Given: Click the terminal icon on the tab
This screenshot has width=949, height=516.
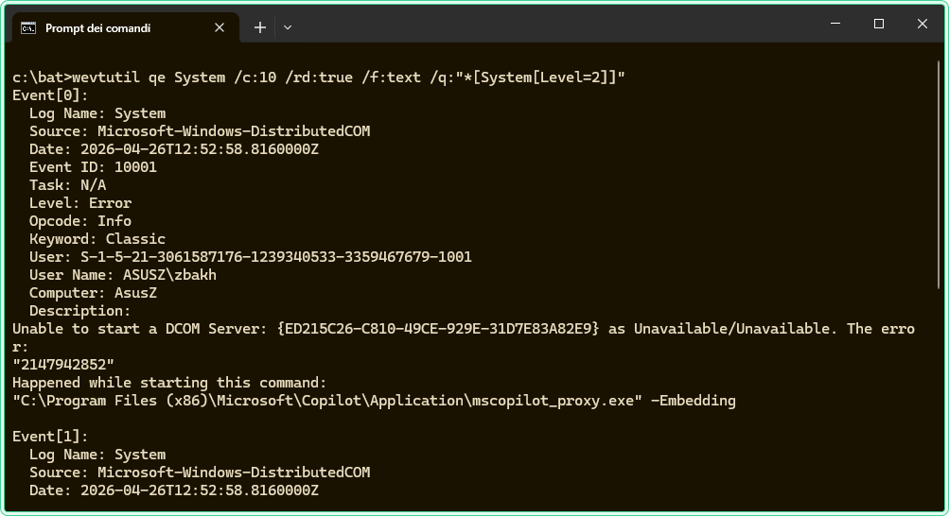Looking at the screenshot, I should (x=28, y=28).
